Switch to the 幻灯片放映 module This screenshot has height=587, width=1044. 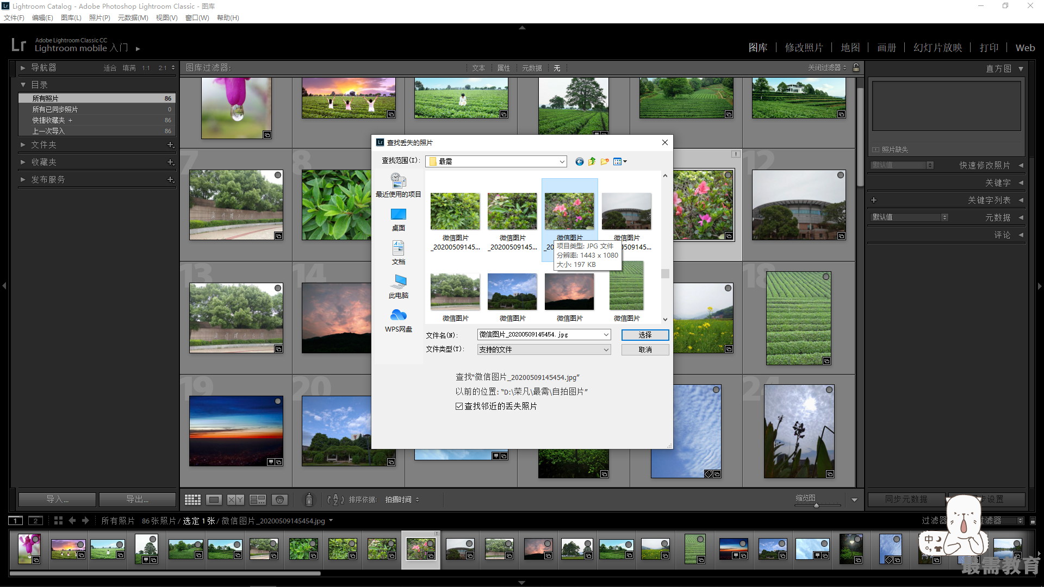937,48
